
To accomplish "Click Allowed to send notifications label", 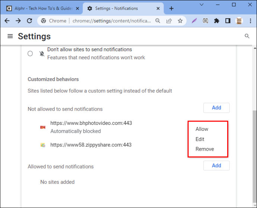I will [61, 167].
